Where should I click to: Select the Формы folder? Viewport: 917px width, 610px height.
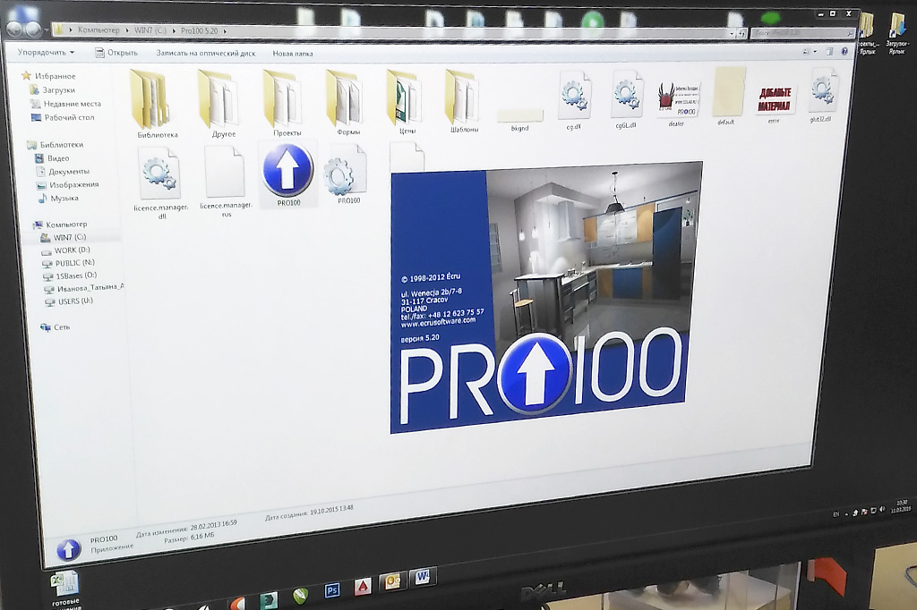point(347,102)
